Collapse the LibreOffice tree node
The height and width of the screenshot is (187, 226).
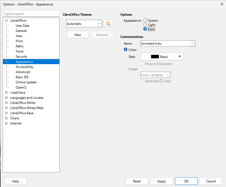pos(6,21)
